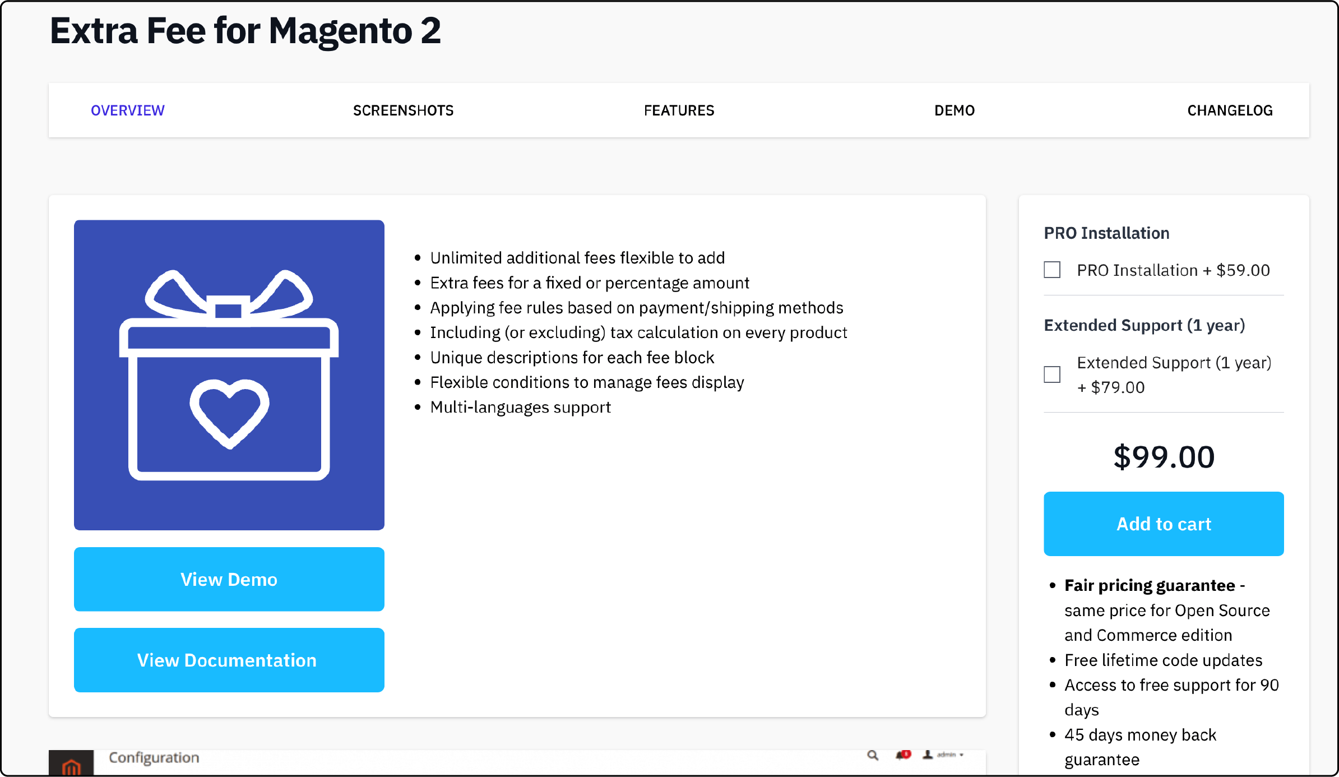
Task: Click "Multi-languages support" bullet
Action: pos(520,407)
